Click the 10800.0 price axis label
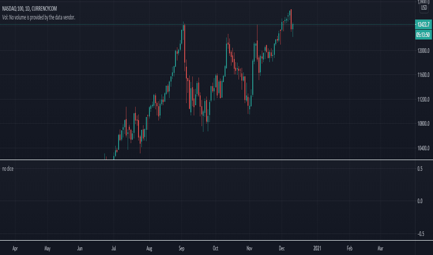Viewport: 433px width, 255px height. pyautogui.click(x=423, y=123)
